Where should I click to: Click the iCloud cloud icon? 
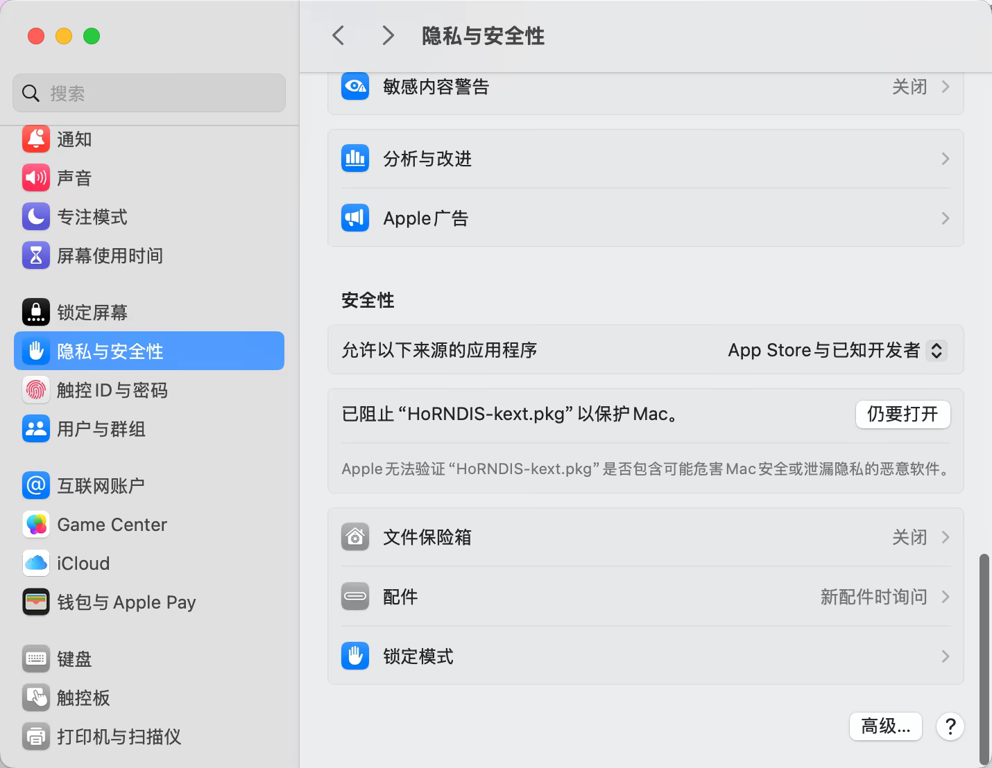coord(36,564)
